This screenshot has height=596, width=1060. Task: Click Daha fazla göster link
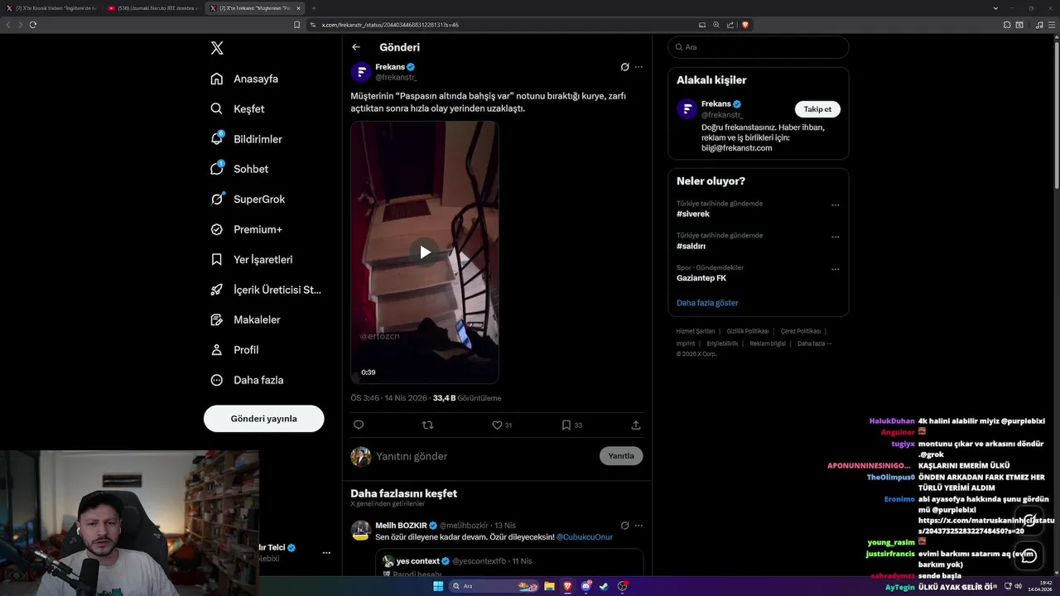click(x=707, y=303)
